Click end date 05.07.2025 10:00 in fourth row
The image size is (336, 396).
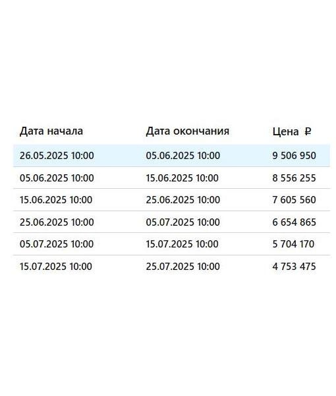click(x=182, y=222)
